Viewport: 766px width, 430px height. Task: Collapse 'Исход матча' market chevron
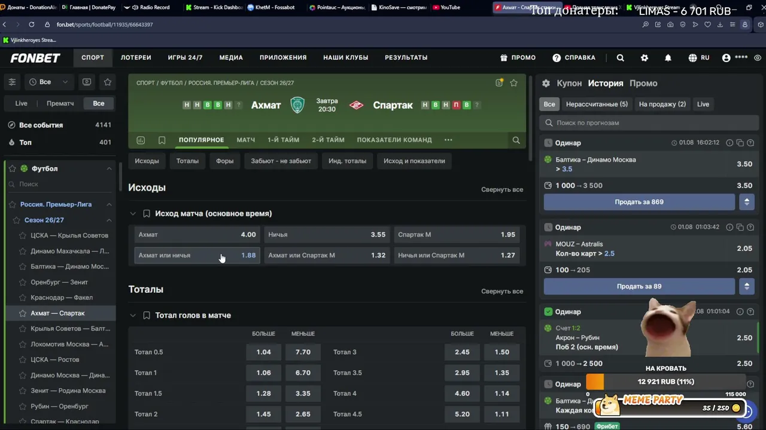click(x=132, y=213)
